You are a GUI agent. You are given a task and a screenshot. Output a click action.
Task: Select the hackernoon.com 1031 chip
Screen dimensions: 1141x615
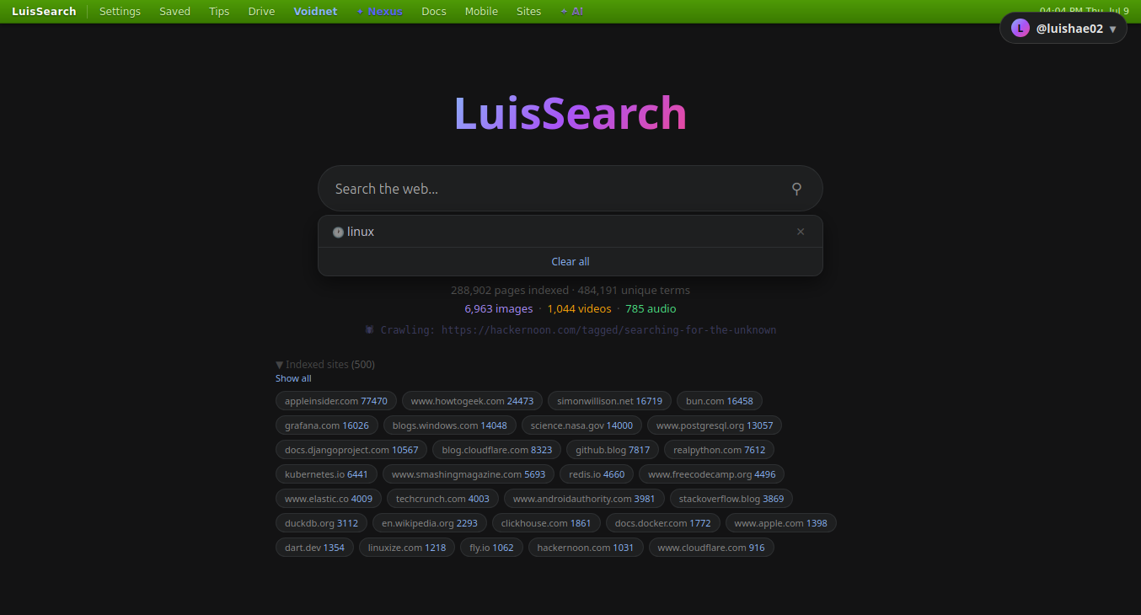tap(586, 548)
